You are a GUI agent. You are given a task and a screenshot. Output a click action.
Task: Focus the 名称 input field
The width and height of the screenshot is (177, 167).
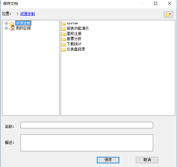[x=87, y=125]
